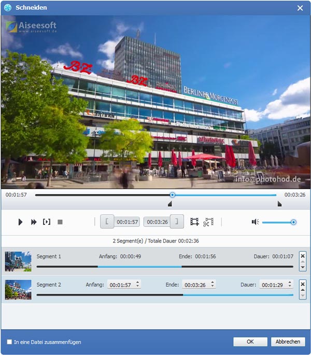Play the selected segment only
The height and width of the screenshot is (355, 311).
coord(47,222)
